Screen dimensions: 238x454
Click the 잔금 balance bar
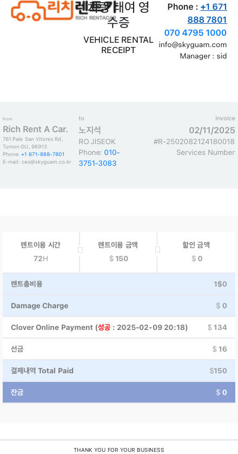point(119,392)
